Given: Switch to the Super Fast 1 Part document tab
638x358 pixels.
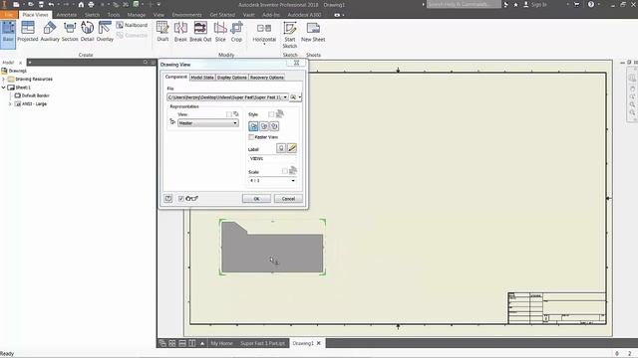Looking at the screenshot, I should 262,343.
